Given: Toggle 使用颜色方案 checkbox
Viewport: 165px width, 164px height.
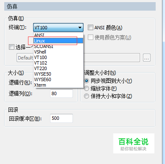Looking at the screenshot, I should [x=90, y=37].
